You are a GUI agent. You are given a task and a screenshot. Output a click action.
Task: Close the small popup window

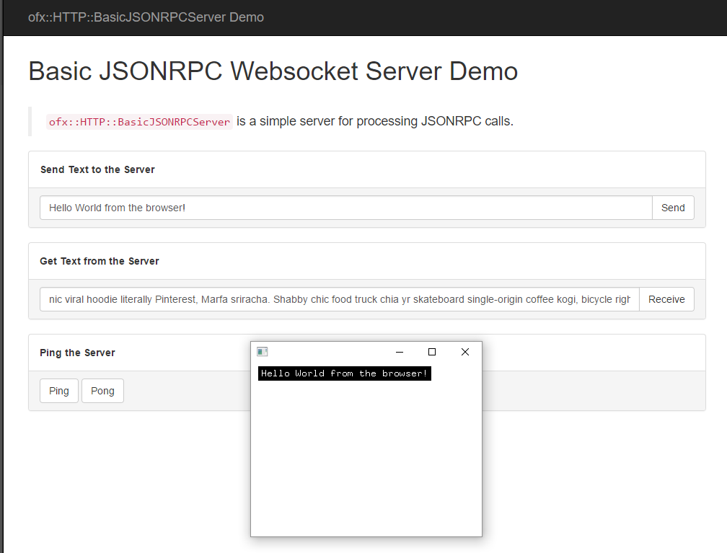click(x=465, y=352)
